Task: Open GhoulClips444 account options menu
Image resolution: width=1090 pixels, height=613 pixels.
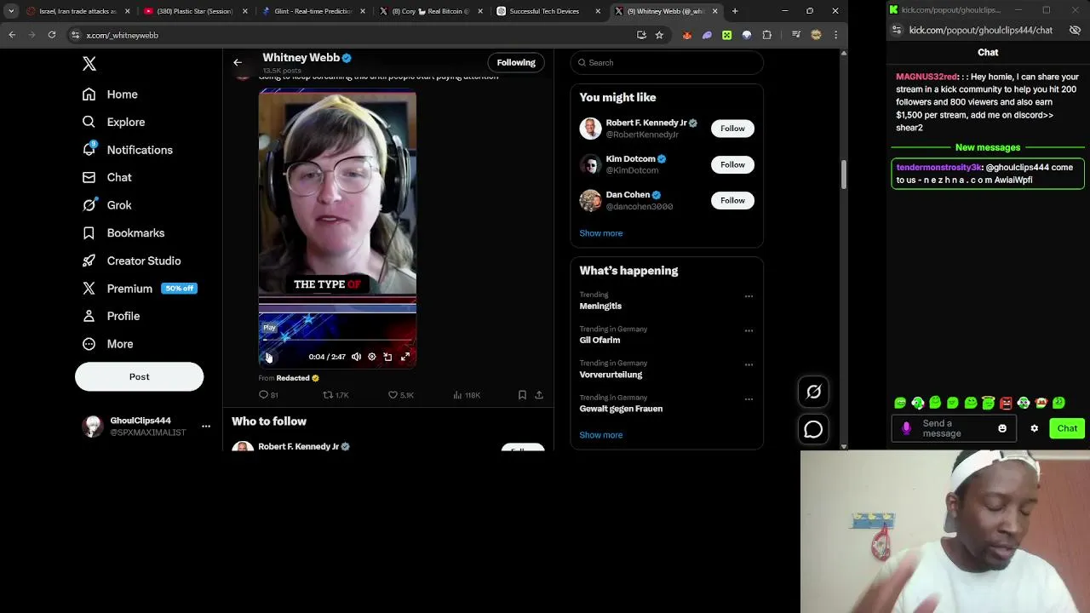Action: click(x=205, y=426)
